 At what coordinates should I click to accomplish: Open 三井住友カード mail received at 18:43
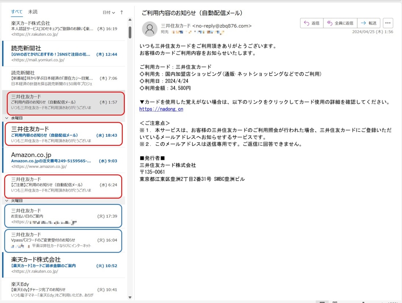click(64, 134)
